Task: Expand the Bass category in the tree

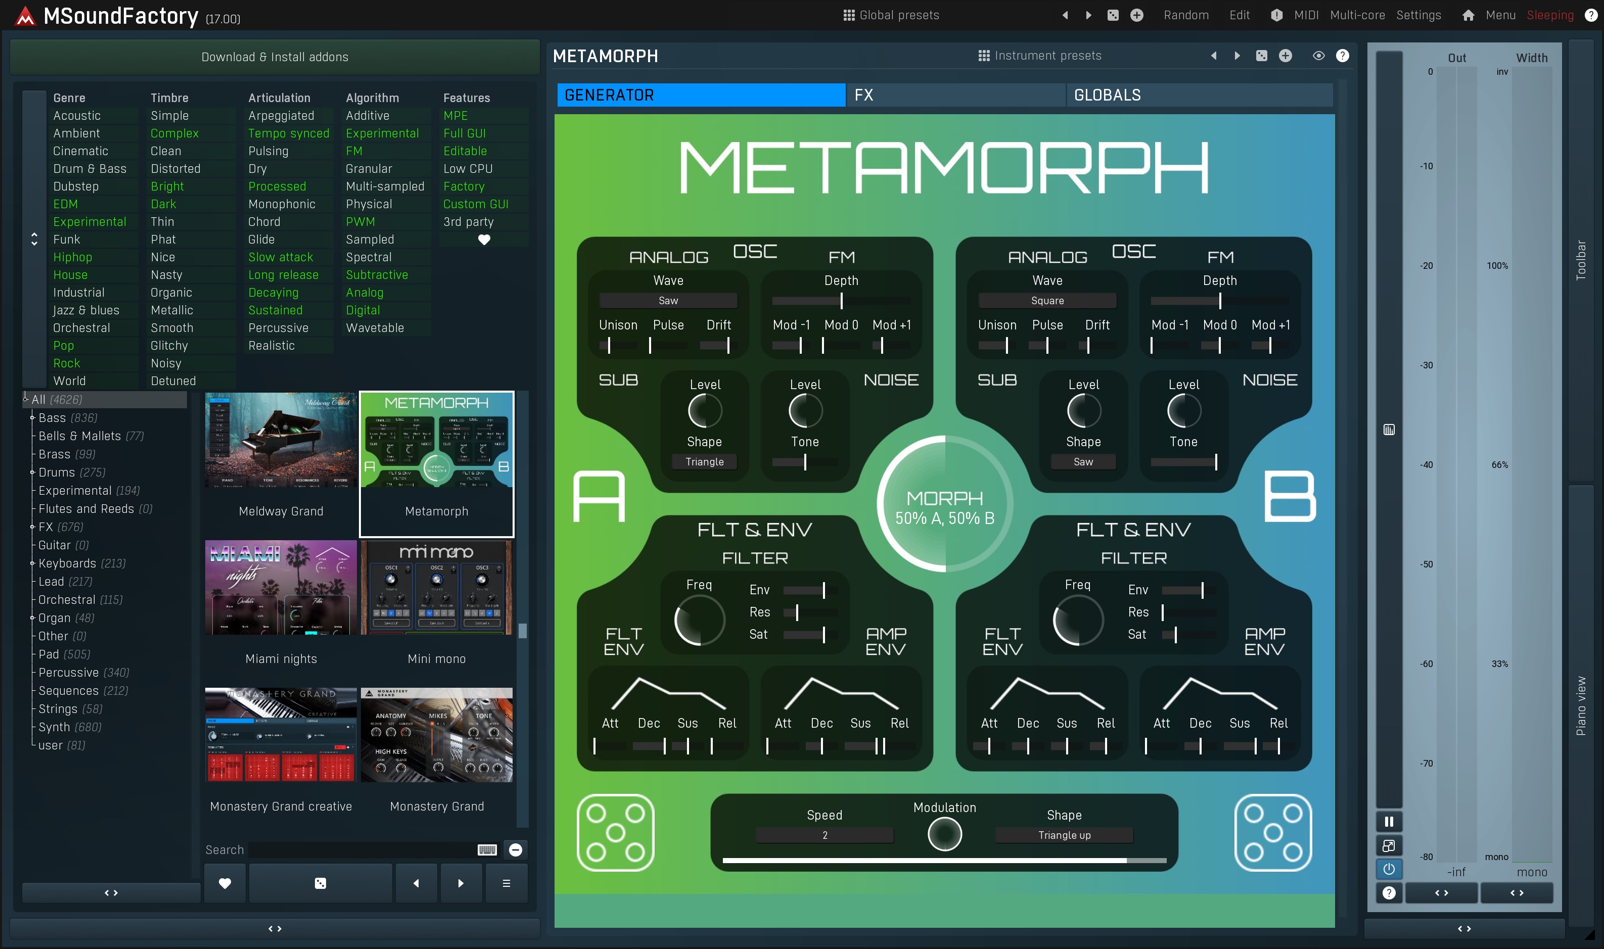Action: pos(32,417)
